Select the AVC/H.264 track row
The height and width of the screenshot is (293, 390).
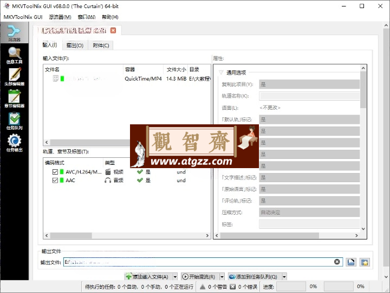click(x=127, y=172)
